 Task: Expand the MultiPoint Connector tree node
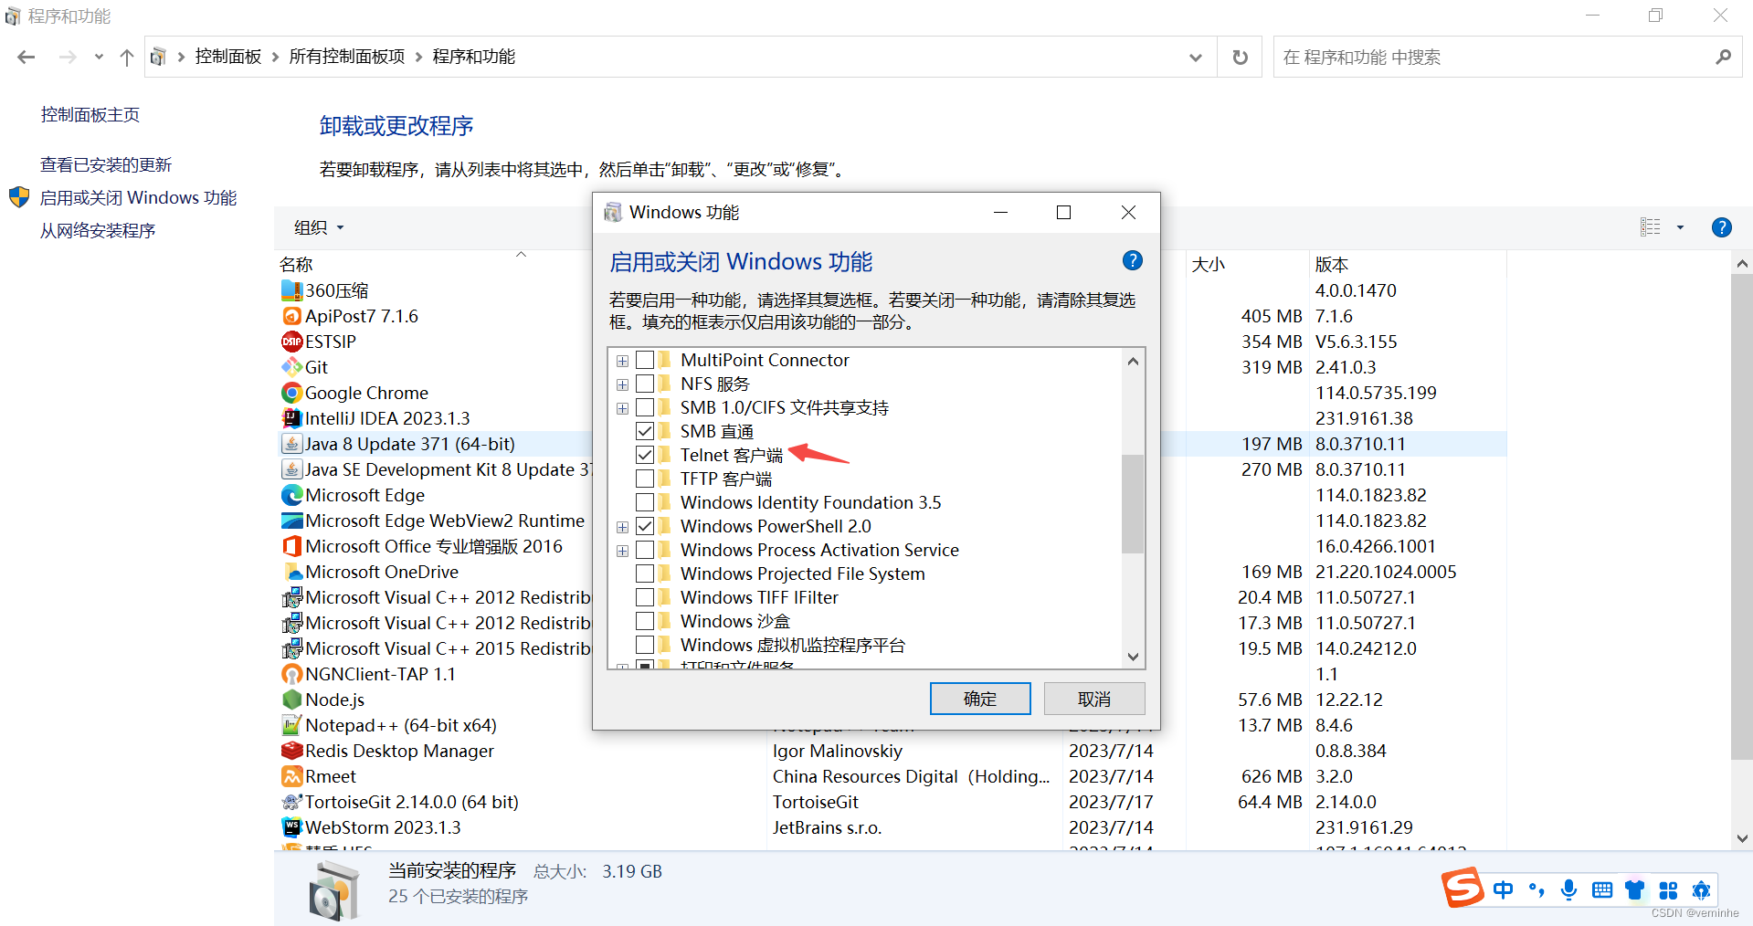pos(622,361)
